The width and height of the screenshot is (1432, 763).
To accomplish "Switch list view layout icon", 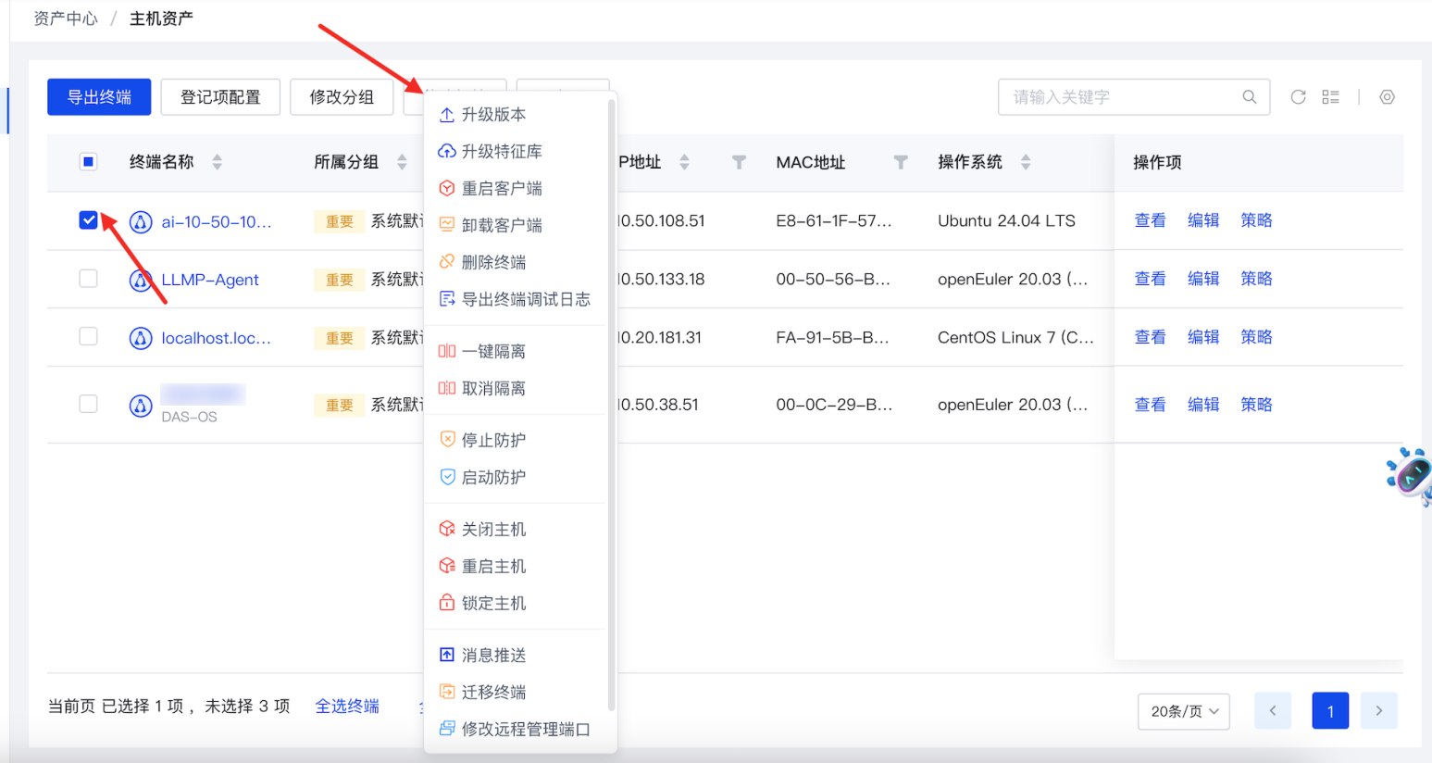I will pyautogui.click(x=1330, y=97).
